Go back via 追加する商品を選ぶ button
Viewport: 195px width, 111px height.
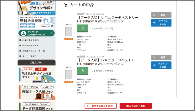pos(101,106)
